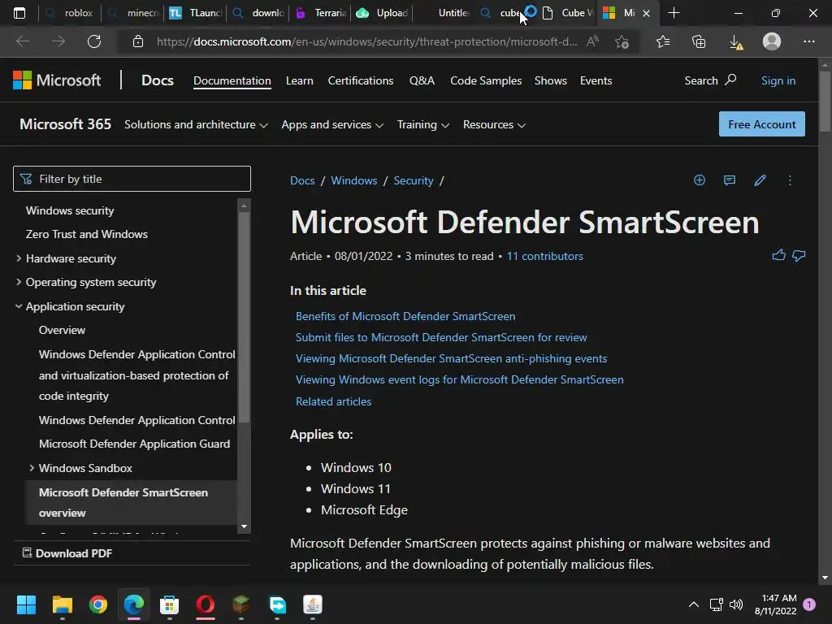Open the article feedback icon
This screenshot has height=624, width=832.
(730, 180)
